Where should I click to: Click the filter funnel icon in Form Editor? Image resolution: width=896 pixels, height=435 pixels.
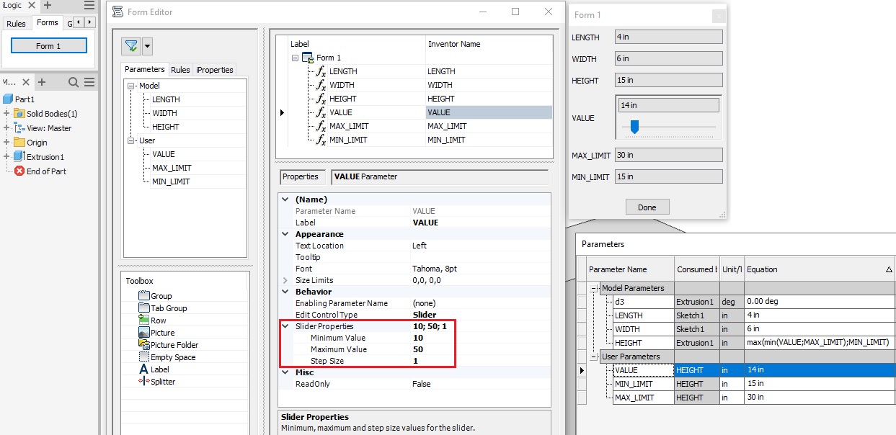click(130, 45)
